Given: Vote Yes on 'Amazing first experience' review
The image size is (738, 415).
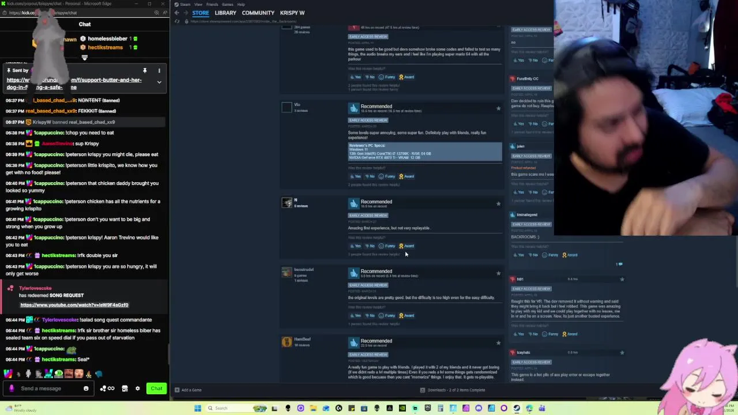Looking at the screenshot, I should point(355,246).
